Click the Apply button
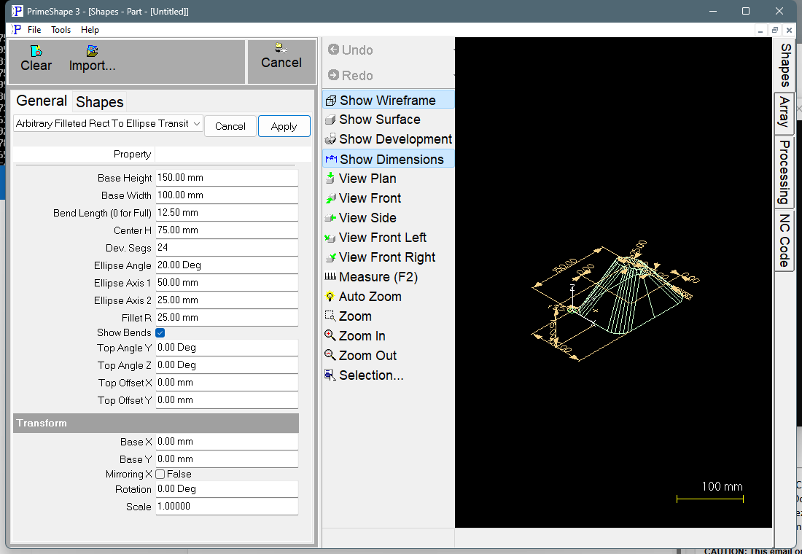 click(x=284, y=126)
